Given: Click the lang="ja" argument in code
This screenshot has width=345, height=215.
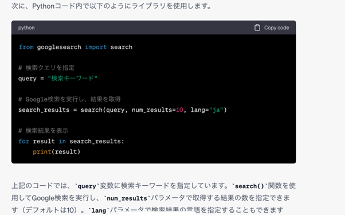Looking at the screenshot, I should 207,110.
